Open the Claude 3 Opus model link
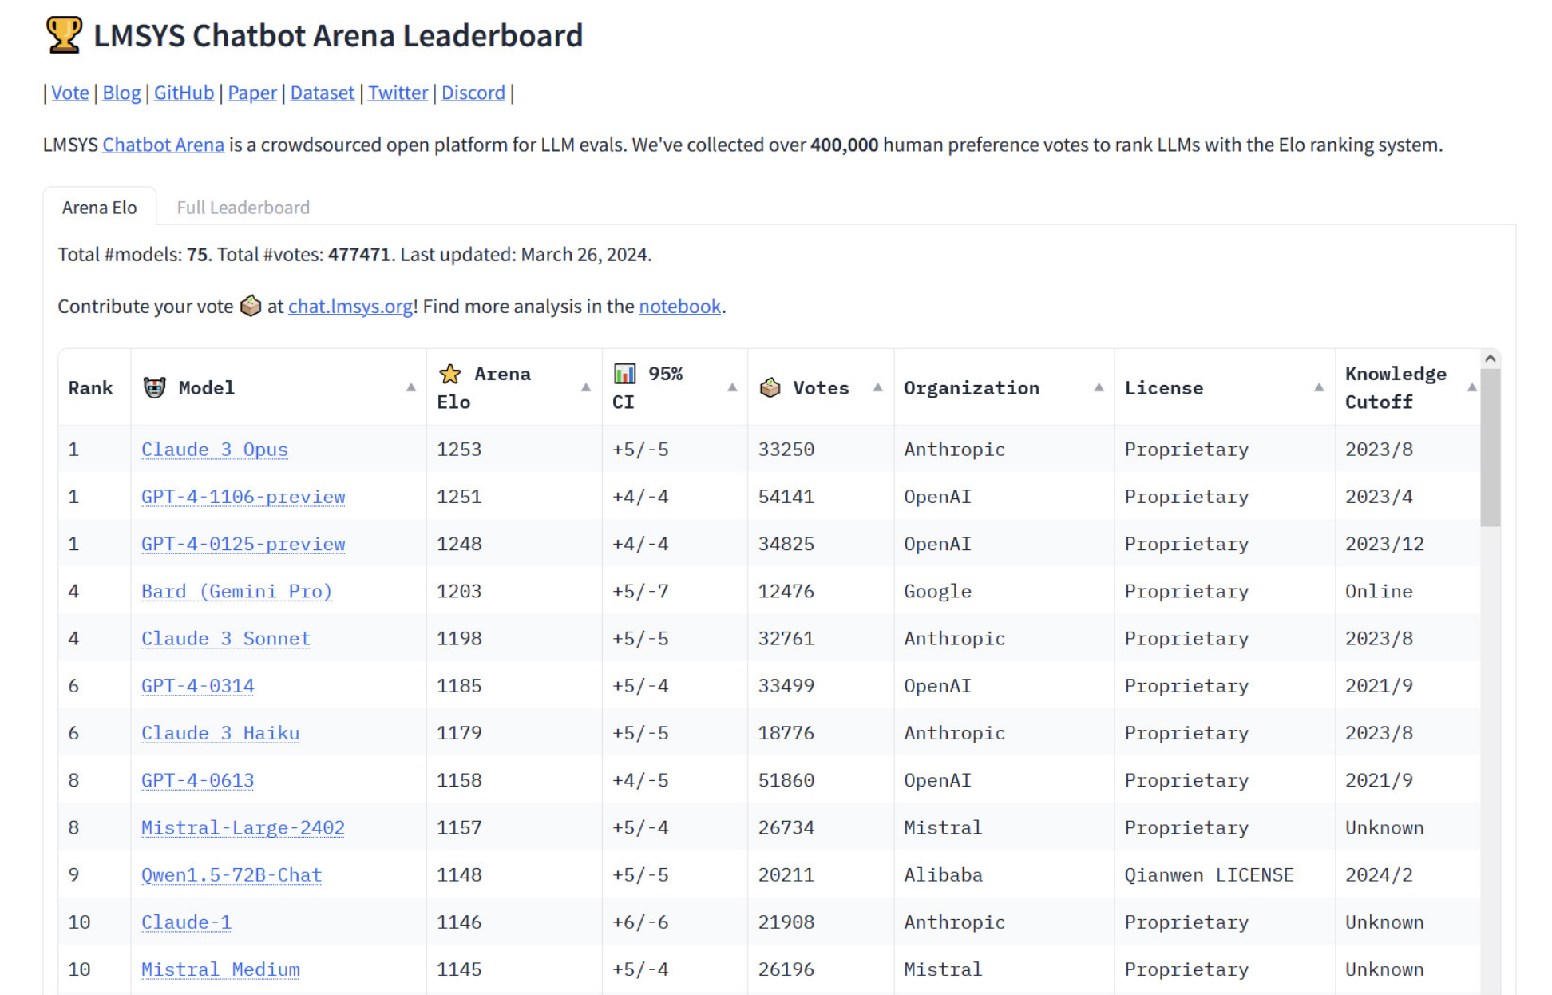Viewport: 1552px width, 995px height. [x=214, y=450]
